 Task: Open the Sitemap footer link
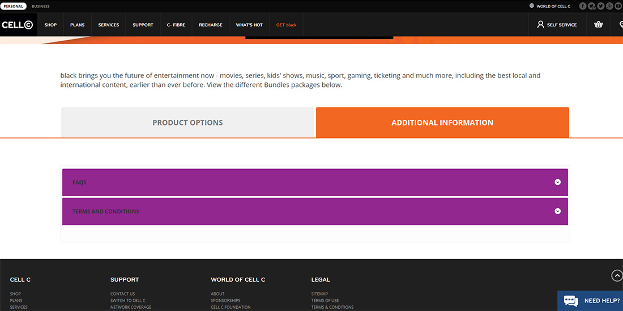(x=319, y=293)
